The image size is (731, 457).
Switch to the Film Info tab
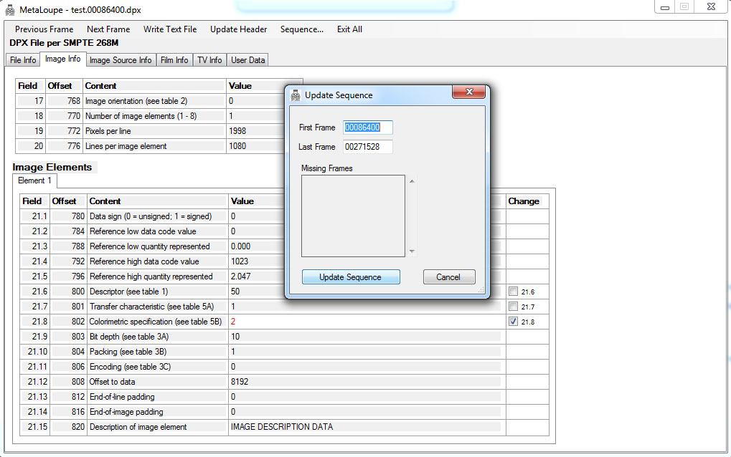click(174, 60)
